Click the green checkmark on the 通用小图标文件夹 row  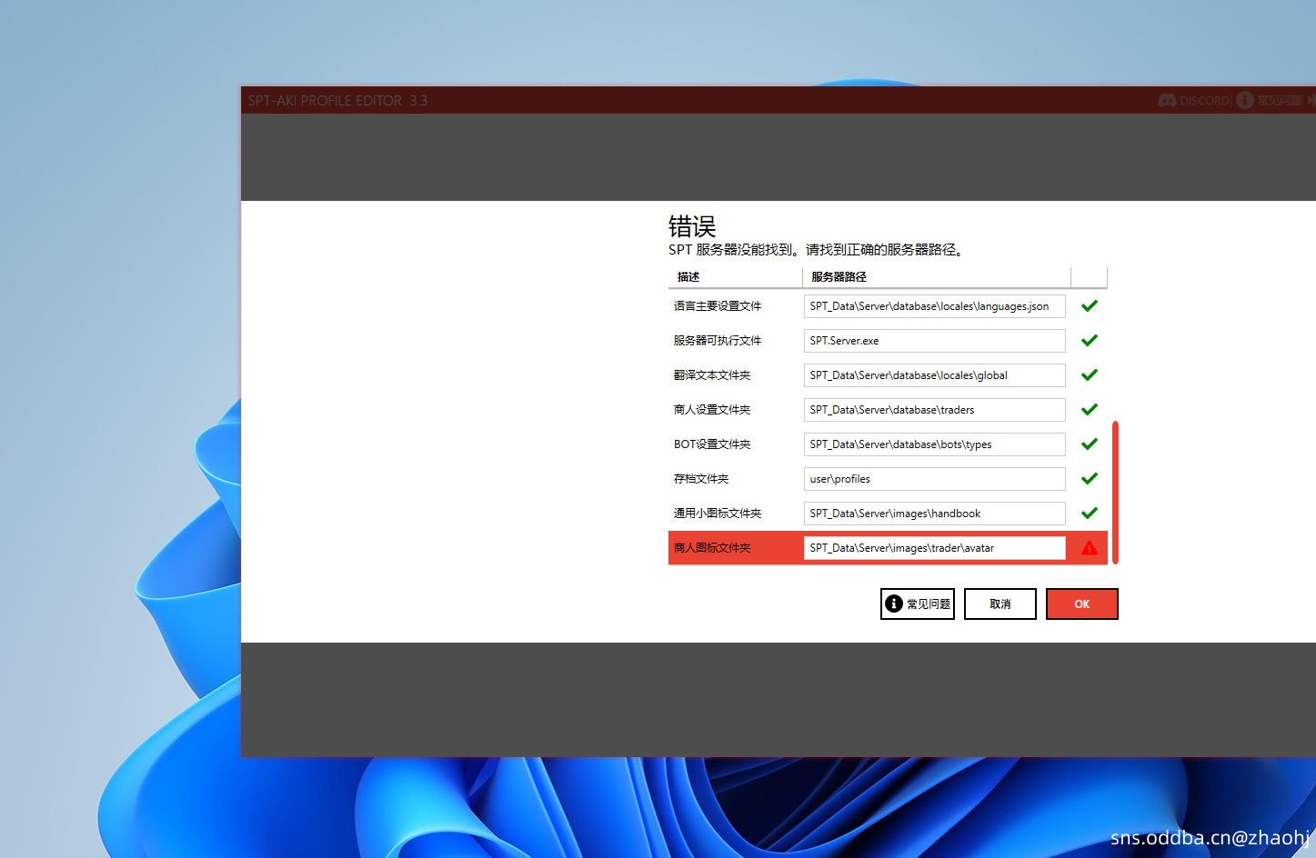coord(1090,514)
